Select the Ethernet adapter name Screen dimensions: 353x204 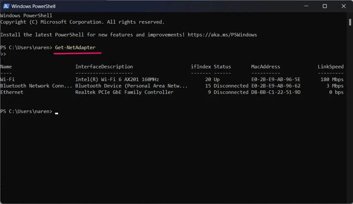[x=12, y=92]
